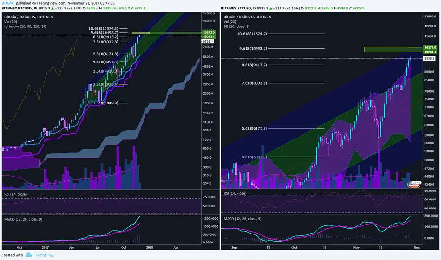
Task: Open the TradingView link in footer
Action: (44, 255)
